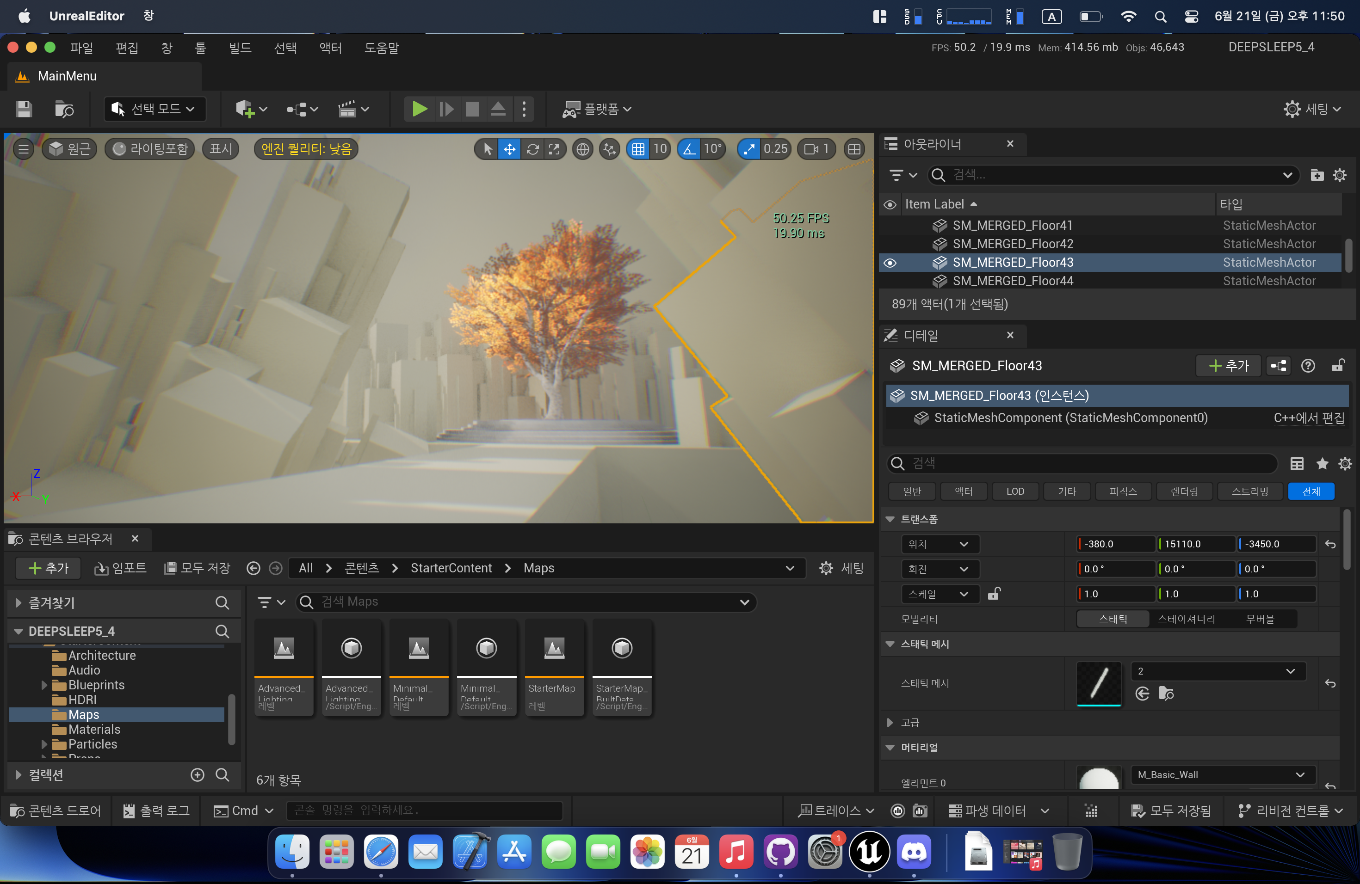Toggle visibility eye of SM_MERGED_Floor43

[890, 263]
